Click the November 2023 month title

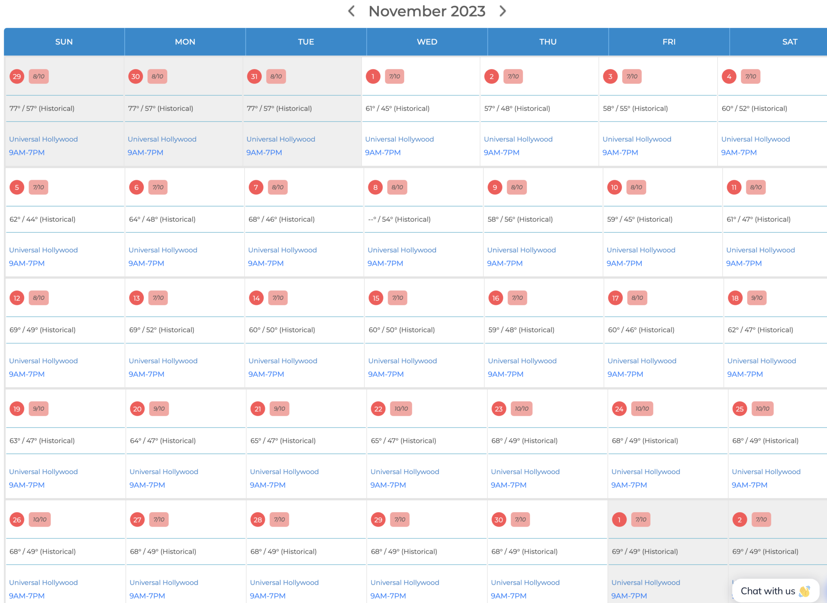pos(427,11)
